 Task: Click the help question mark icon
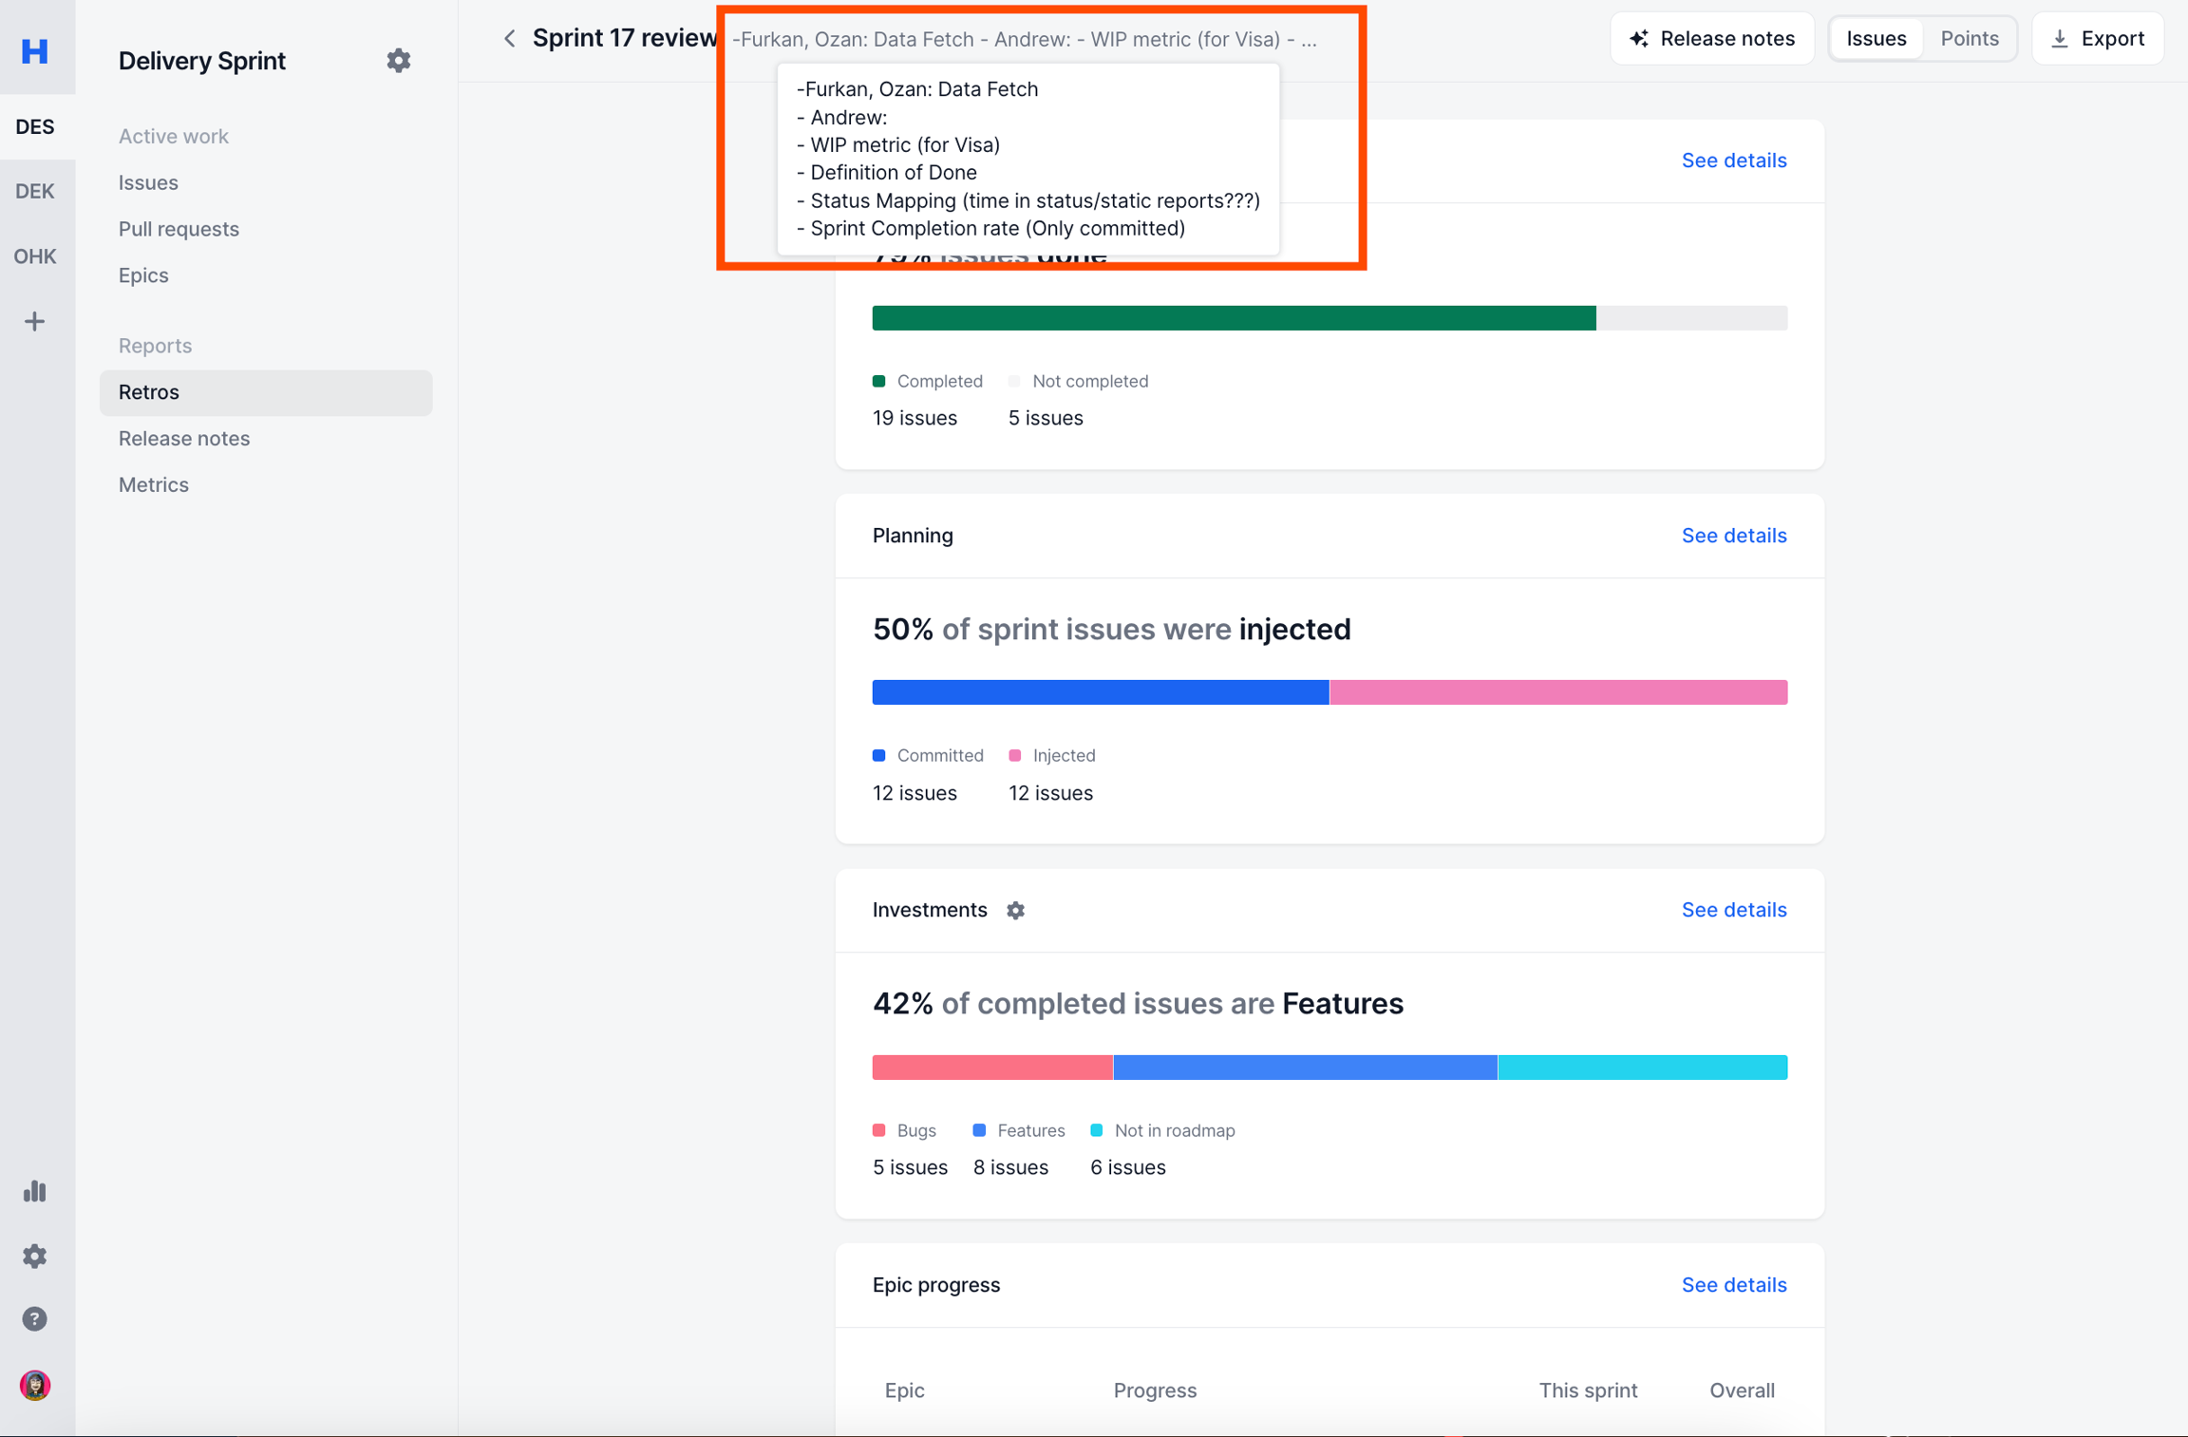tap(35, 1319)
